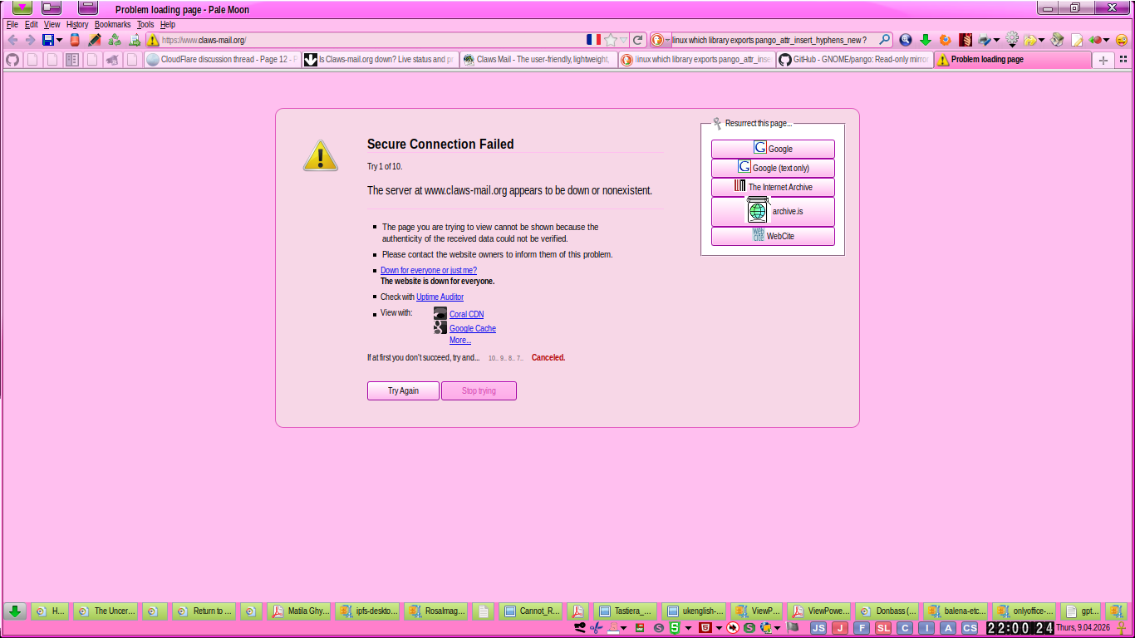Viewport: 1135px width, 638px height.
Task: Resurrect page using archive.is button
Action: coord(773,211)
